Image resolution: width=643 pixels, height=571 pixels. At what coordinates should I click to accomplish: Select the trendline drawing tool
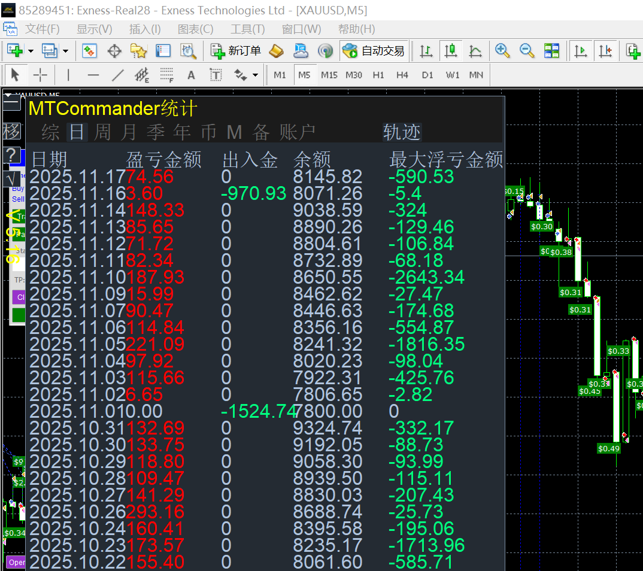click(x=118, y=75)
